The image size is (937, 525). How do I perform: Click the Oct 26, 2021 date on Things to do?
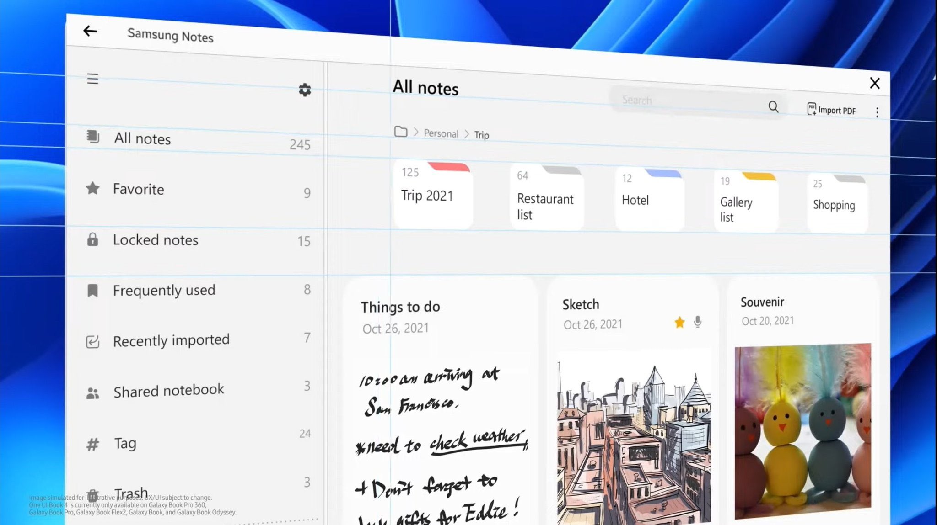click(x=396, y=329)
